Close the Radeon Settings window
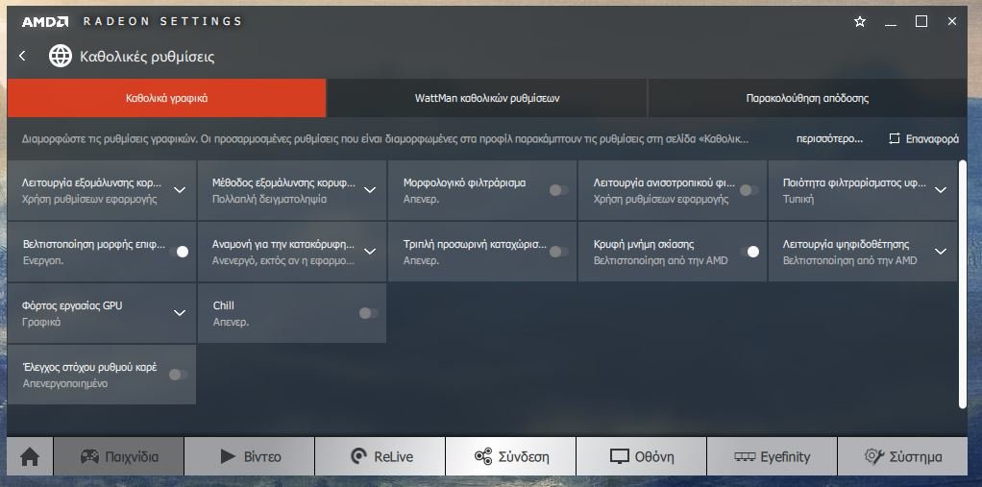Viewport: 982px width, 487px height. tap(952, 22)
